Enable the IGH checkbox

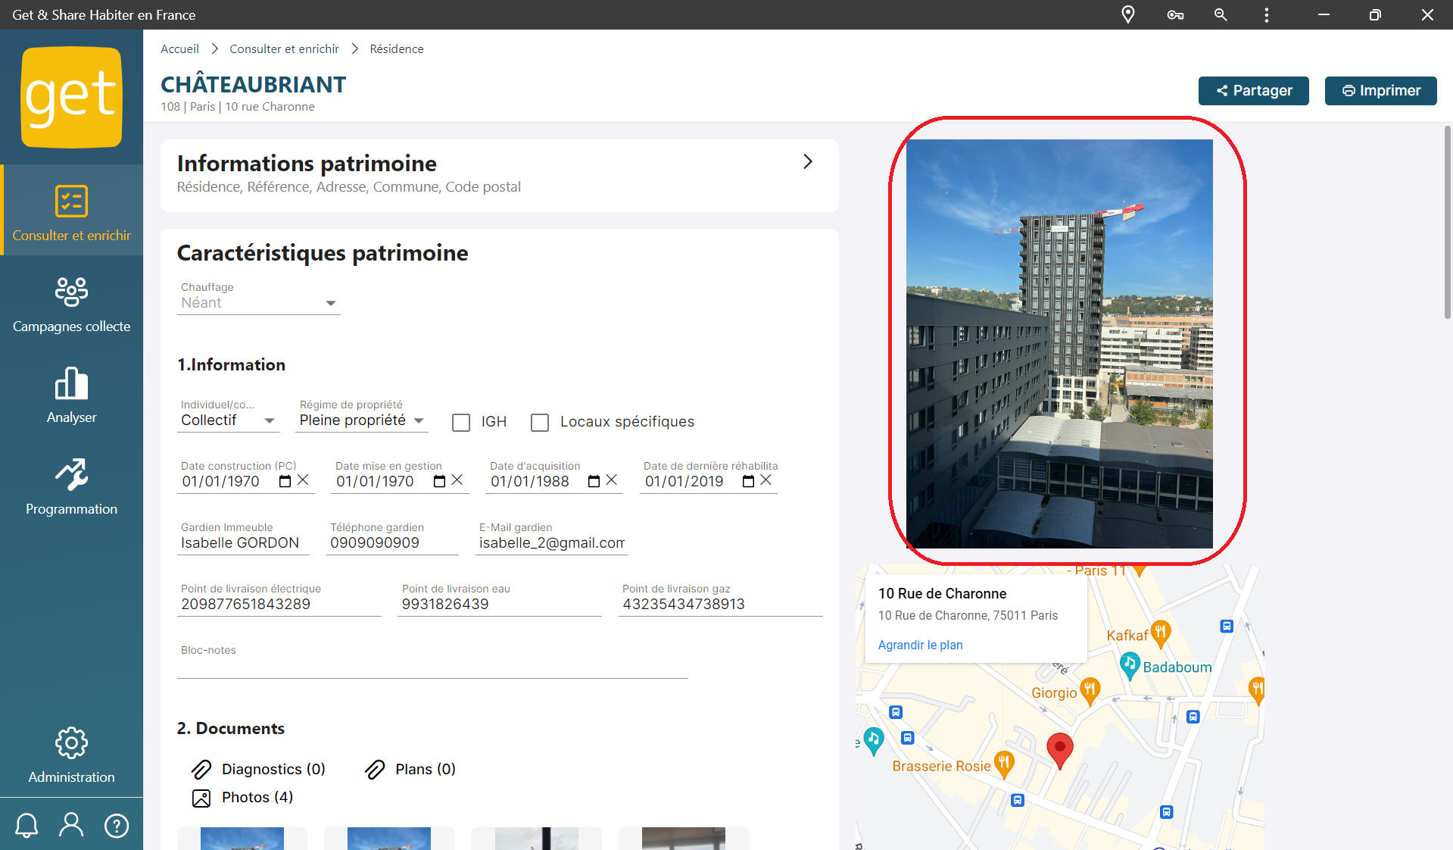click(x=460, y=422)
